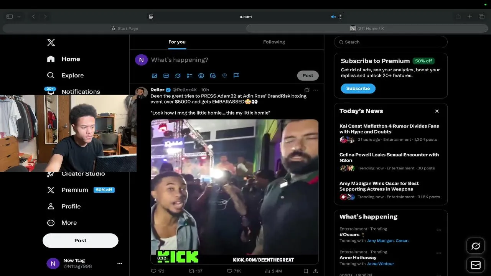Screen dimensions: 491x276
Task: Click the X logo in the sidebar
Action: tap(51, 43)
